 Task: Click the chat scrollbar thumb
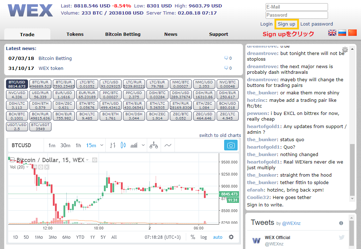tap(352, 170)
